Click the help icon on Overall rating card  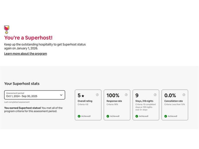[97, 95]
